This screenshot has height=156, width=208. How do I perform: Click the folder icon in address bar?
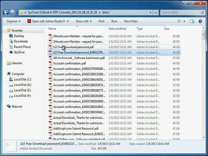pyautogui.click(x=21, y=13)
